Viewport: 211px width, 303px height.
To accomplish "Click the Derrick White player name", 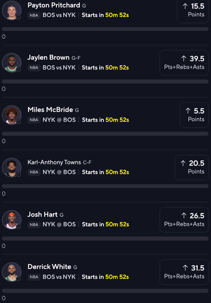I will (50, 267).
